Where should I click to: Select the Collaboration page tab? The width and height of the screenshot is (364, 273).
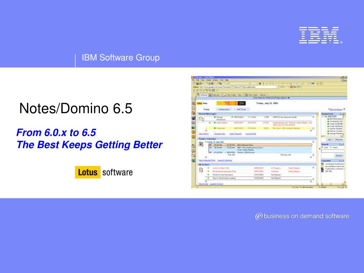(x=224, y=109)
